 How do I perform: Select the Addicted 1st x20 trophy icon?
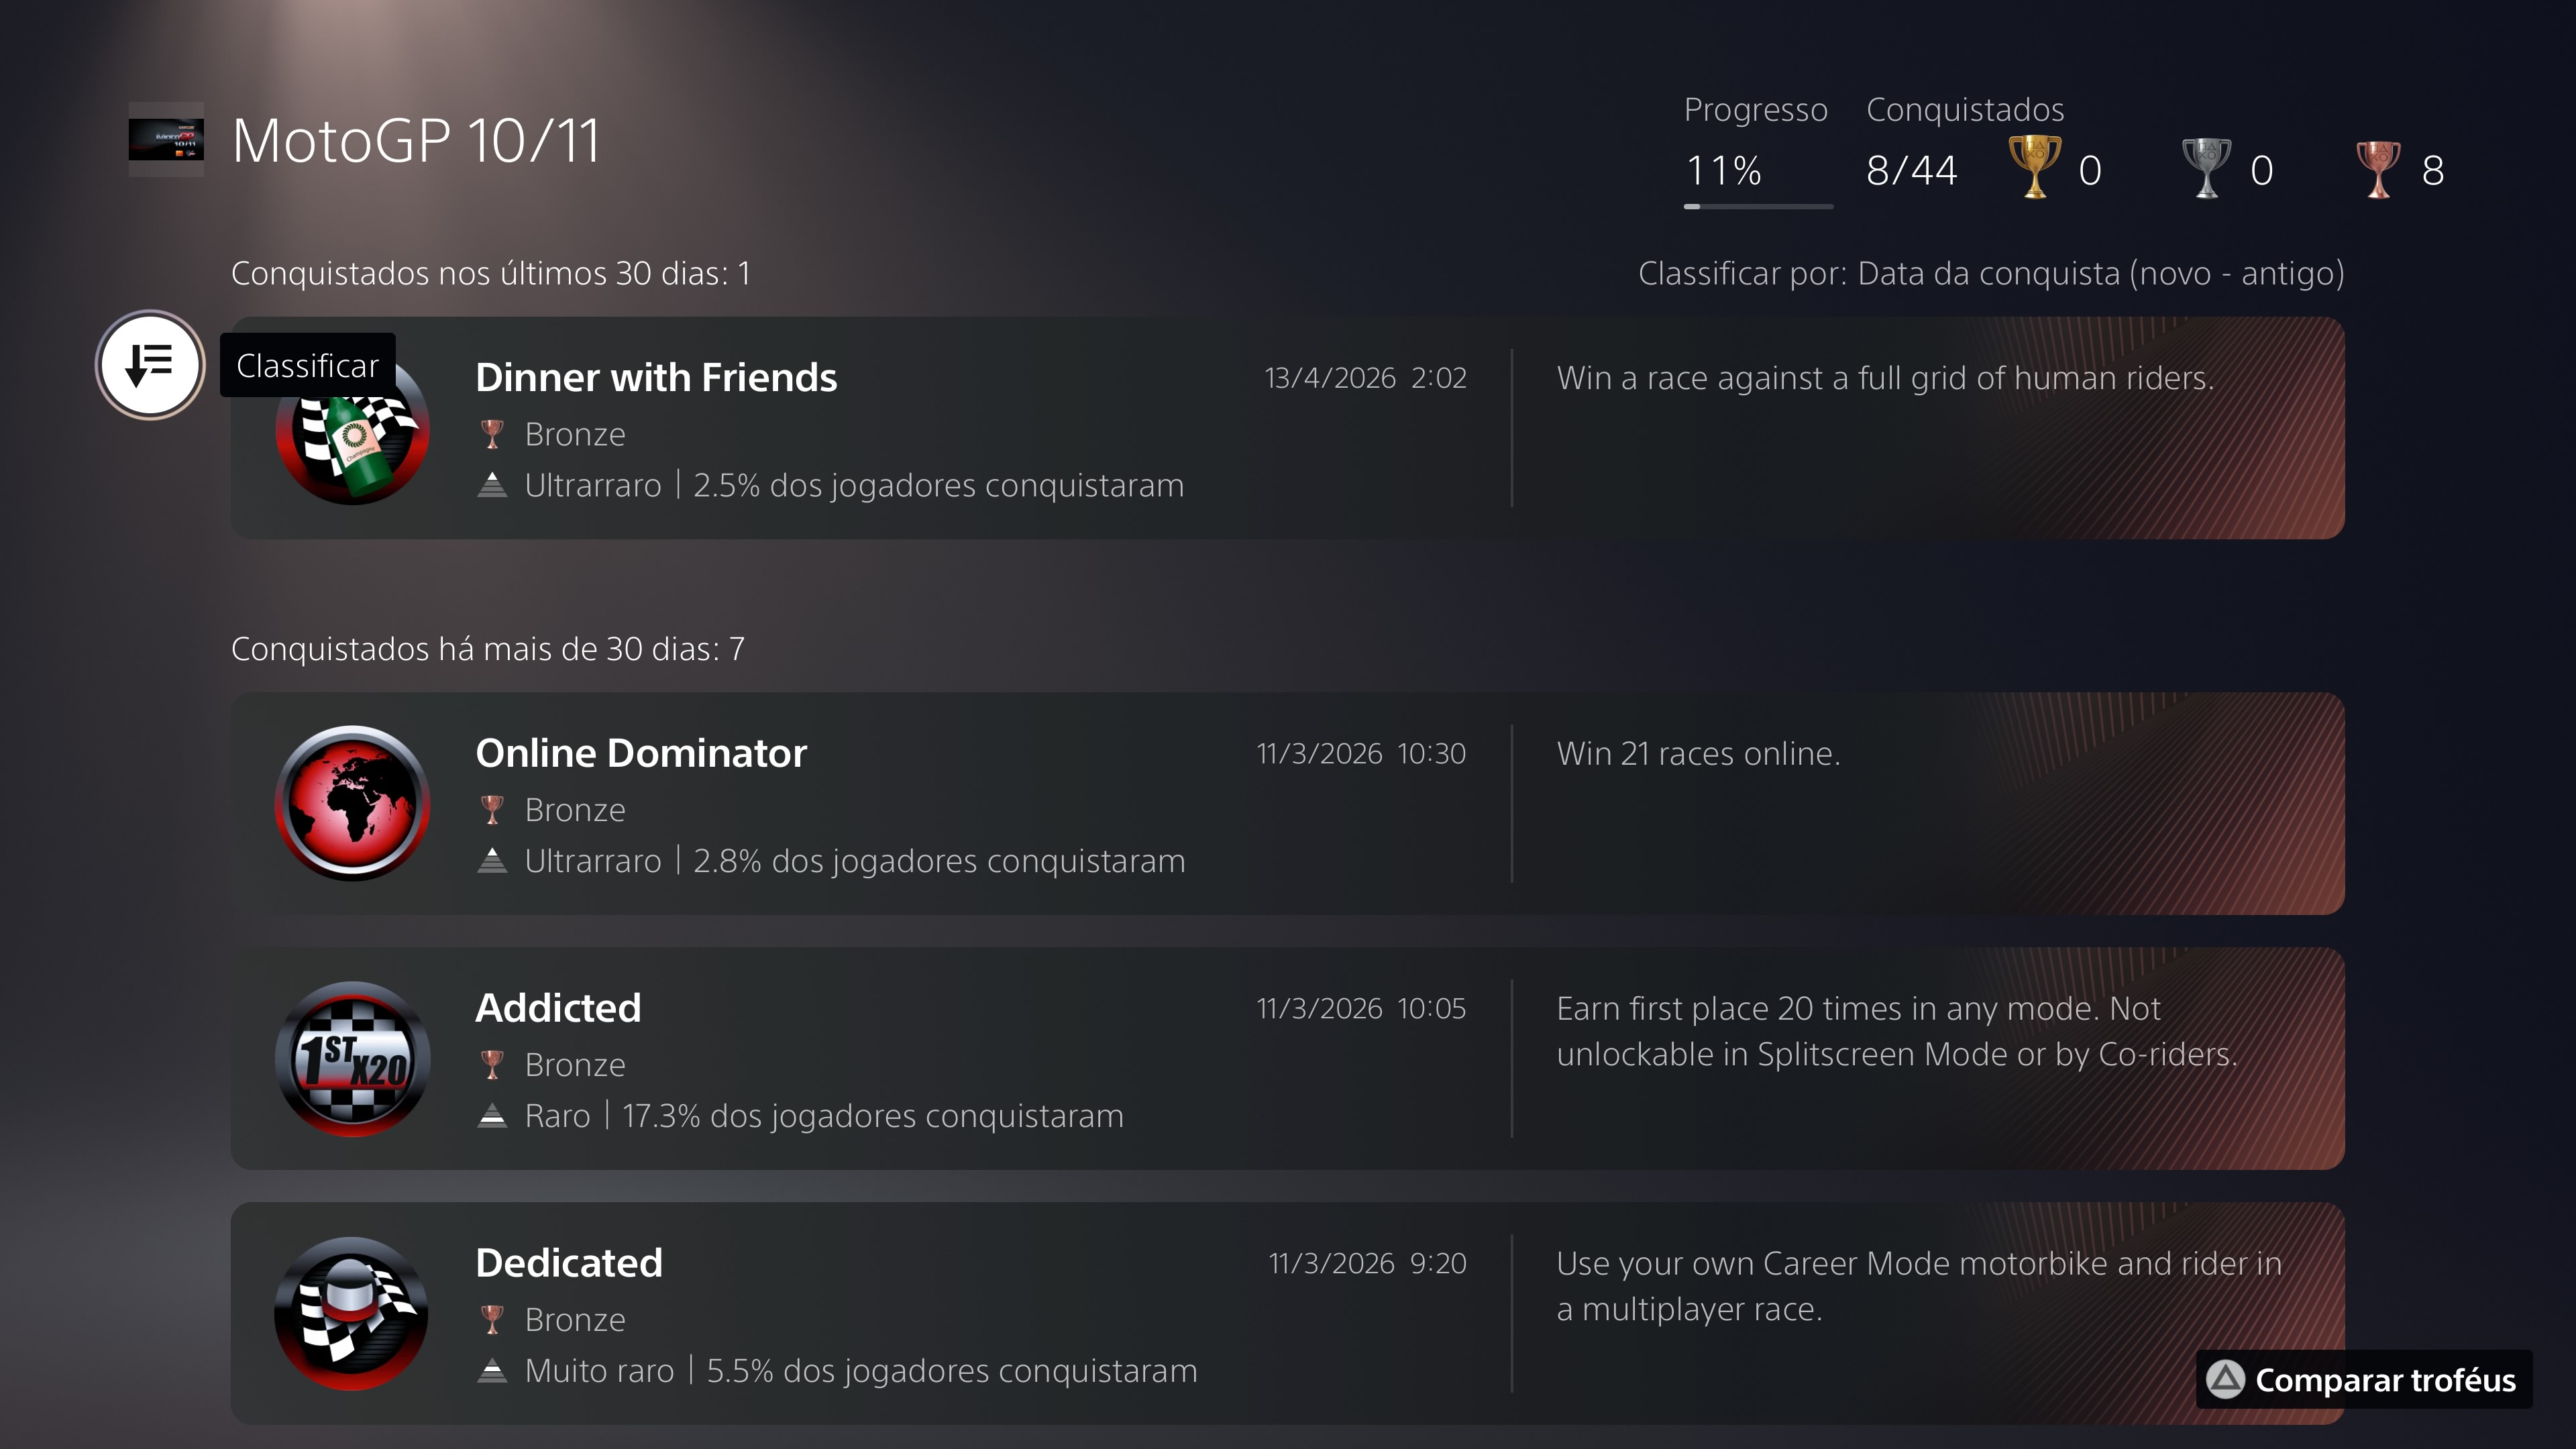pyautogui.click(x=352, y=1058)
